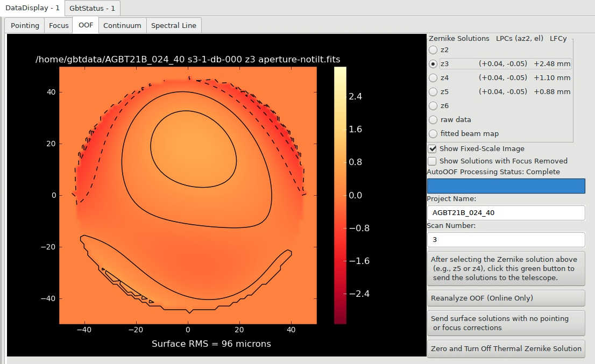Click the z5 LFCy value +0.88 mm

tap(552, 92)
